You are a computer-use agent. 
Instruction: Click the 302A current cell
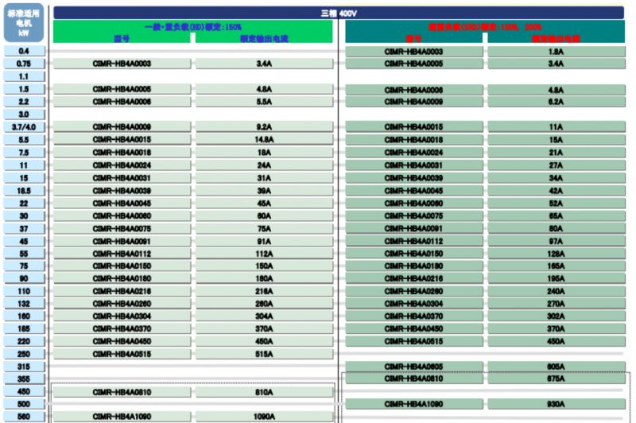(x=556, y=316)
